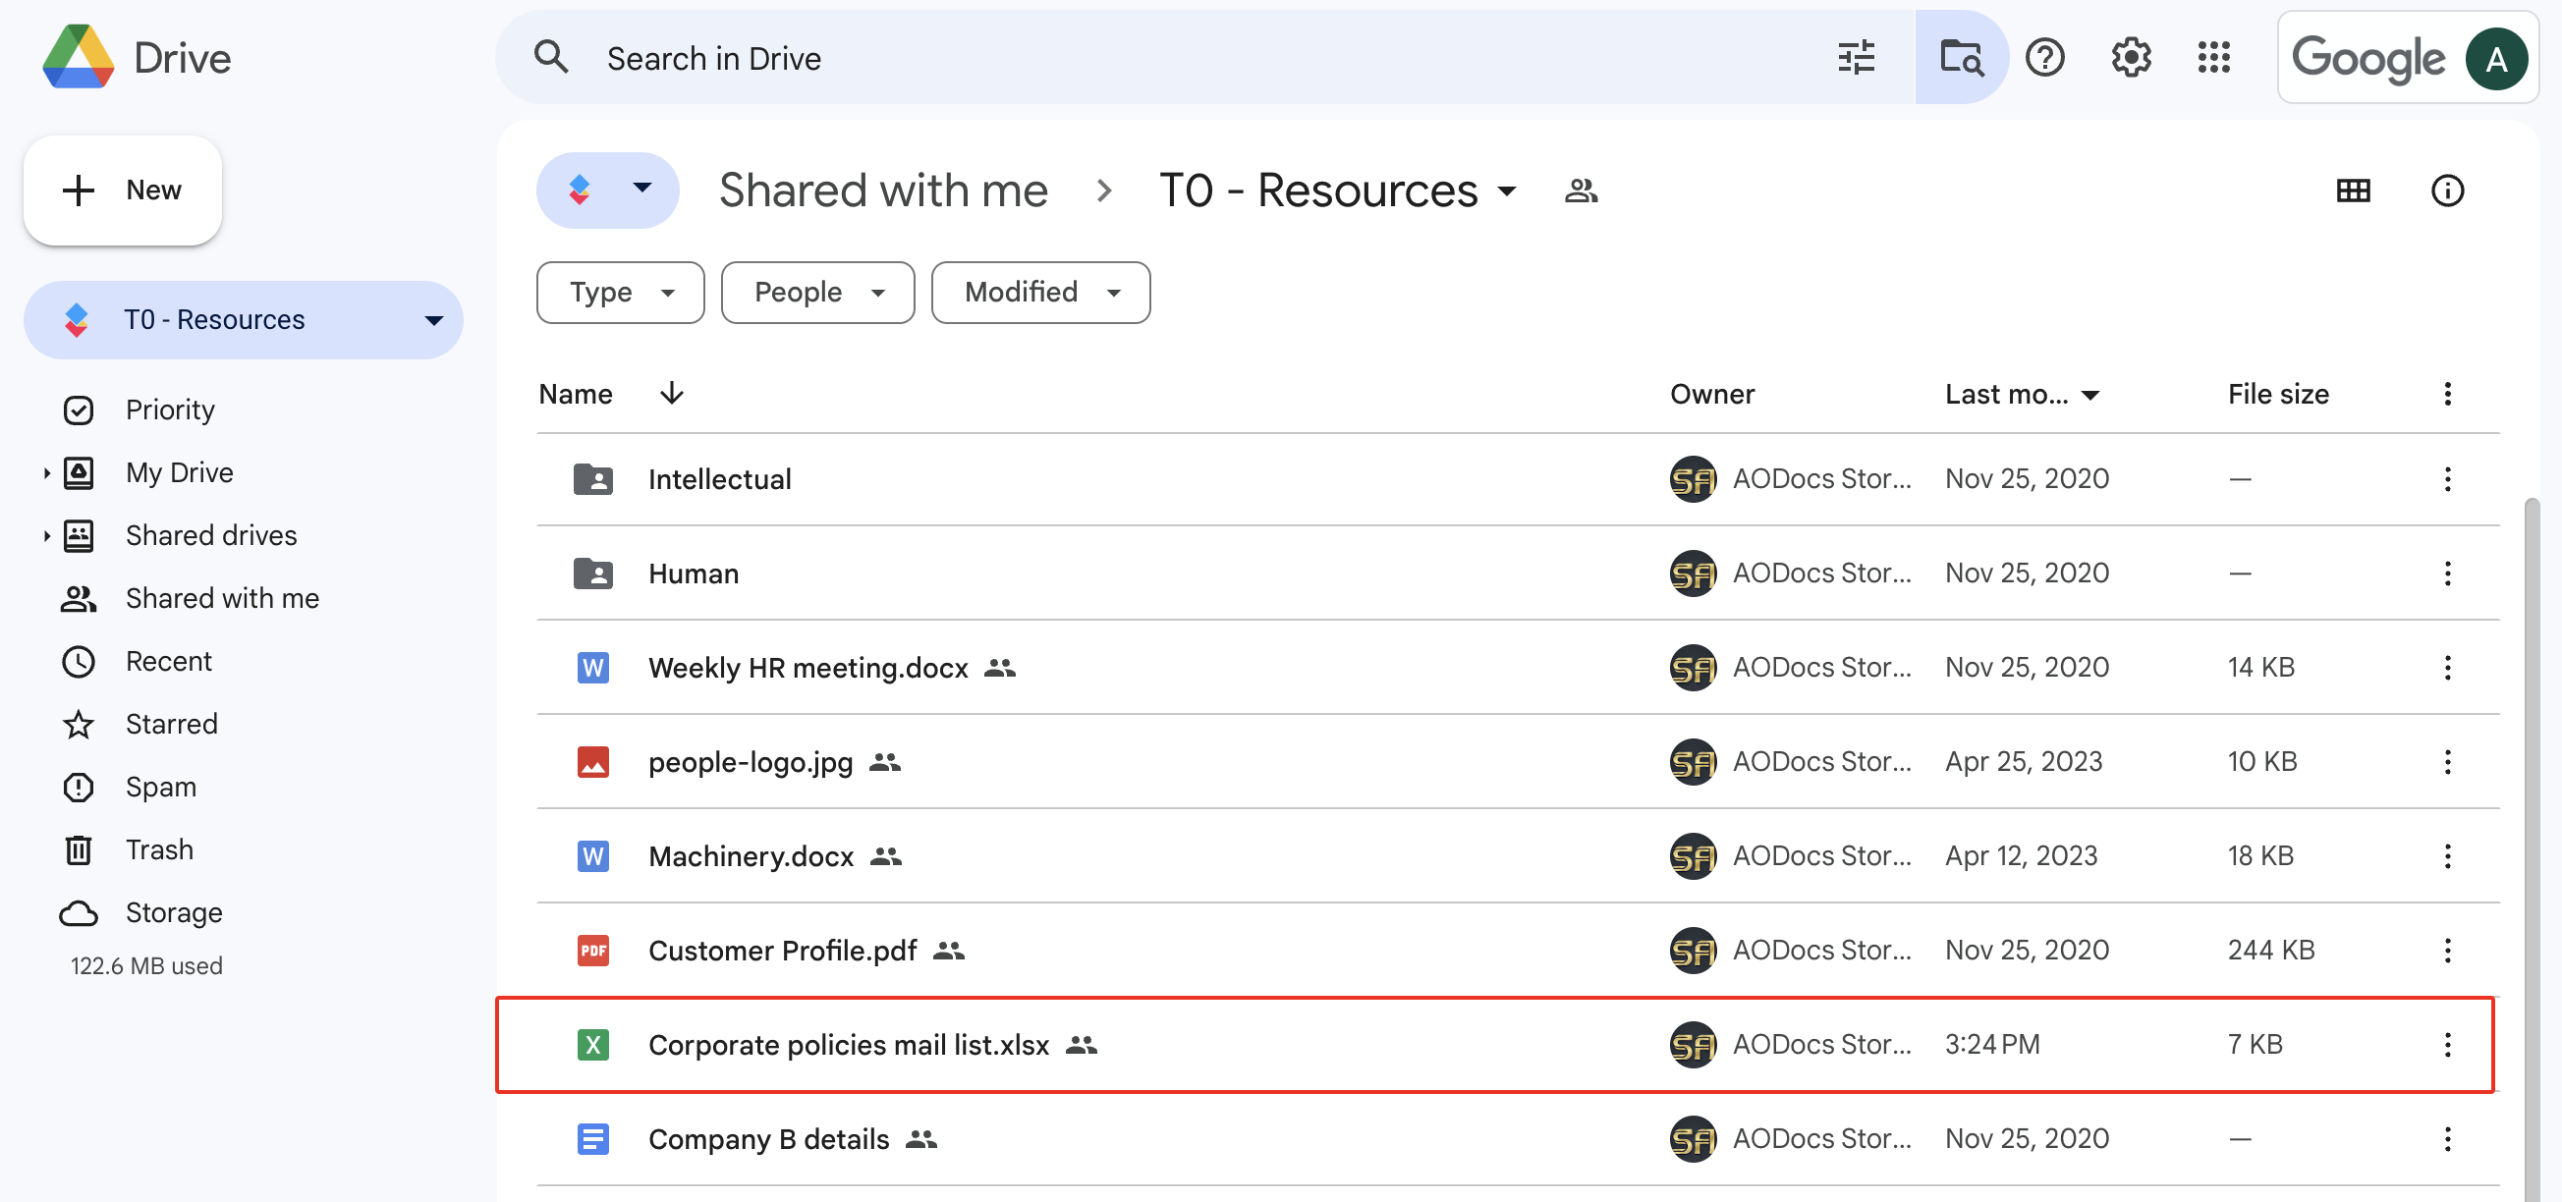Open more actions for Intellectual folder
Viewport: 2562px width, 1202px height.
[x=2447, y=479]
